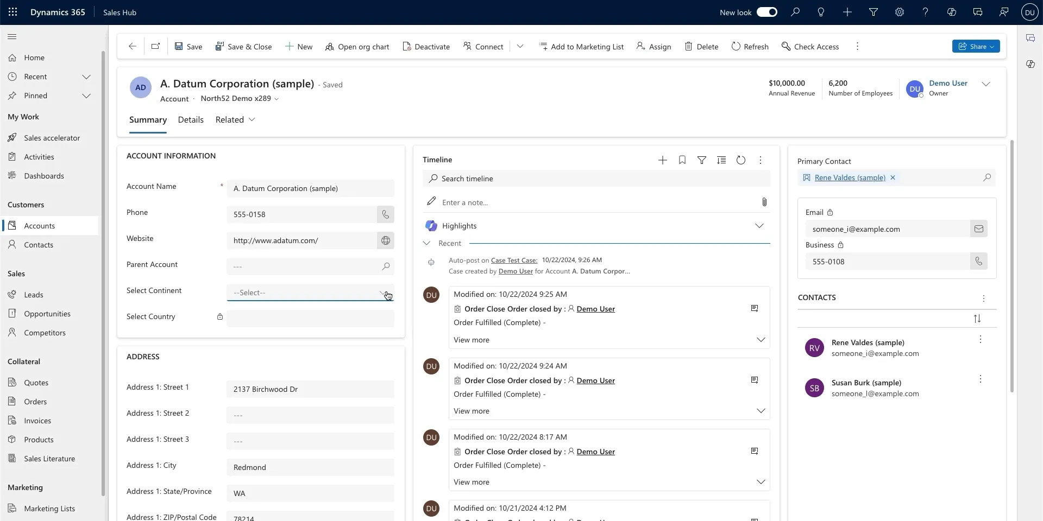Click the Save & Close button
Screen dimensions: 1043x521
point(243,47)
